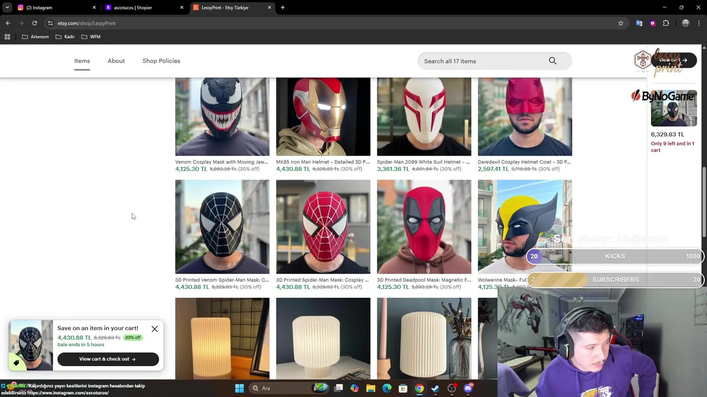This screenshot has width=707, height=397.
Task: Open the Kadir bookmarks folder
Action: tap(65, 37)
